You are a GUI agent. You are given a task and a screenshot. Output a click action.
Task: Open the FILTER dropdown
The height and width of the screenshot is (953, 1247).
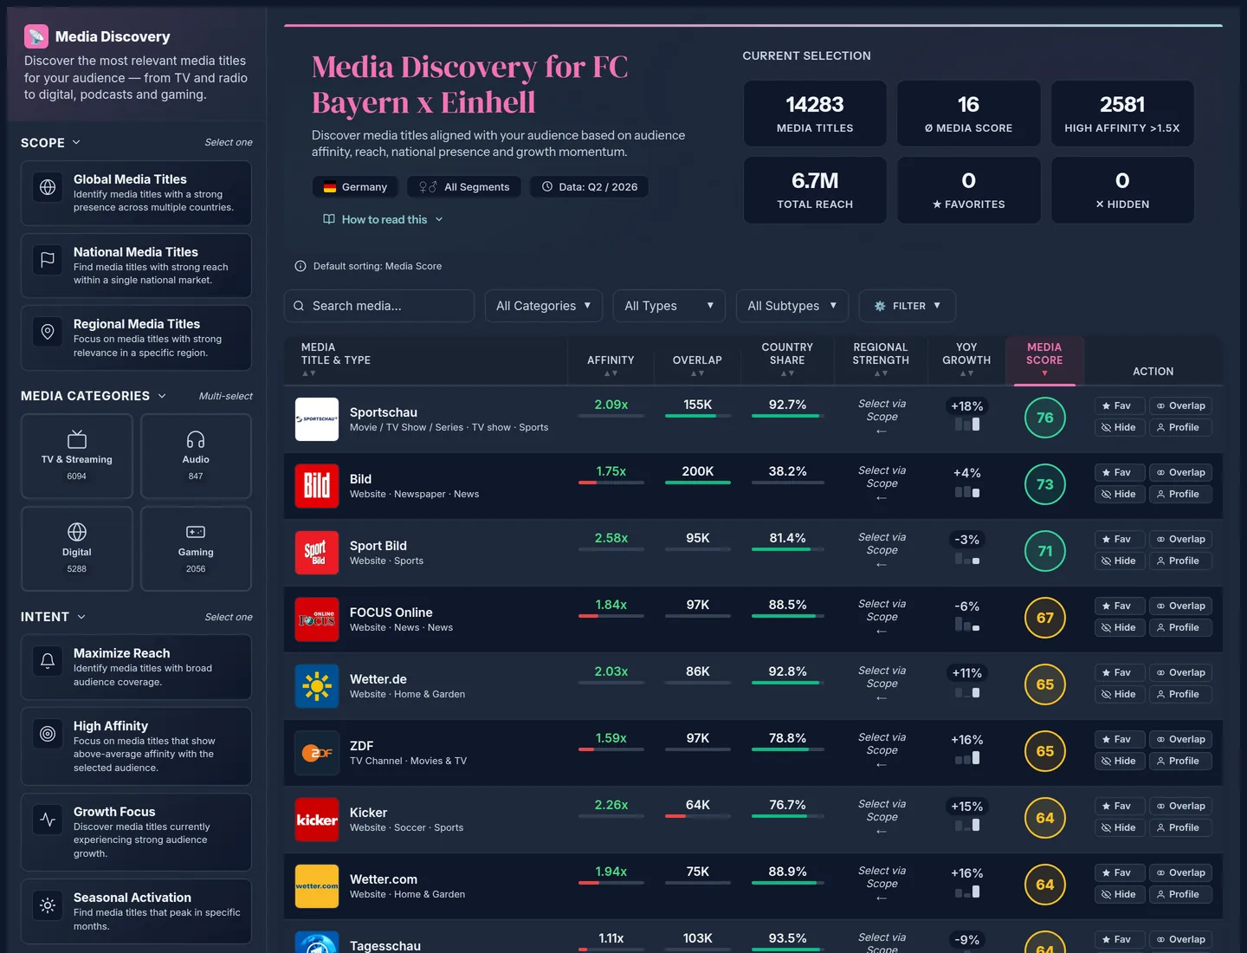907,306
